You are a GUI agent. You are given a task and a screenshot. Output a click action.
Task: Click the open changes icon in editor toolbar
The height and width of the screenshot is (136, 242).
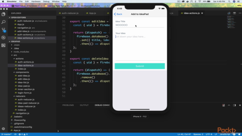pos(229,13)
